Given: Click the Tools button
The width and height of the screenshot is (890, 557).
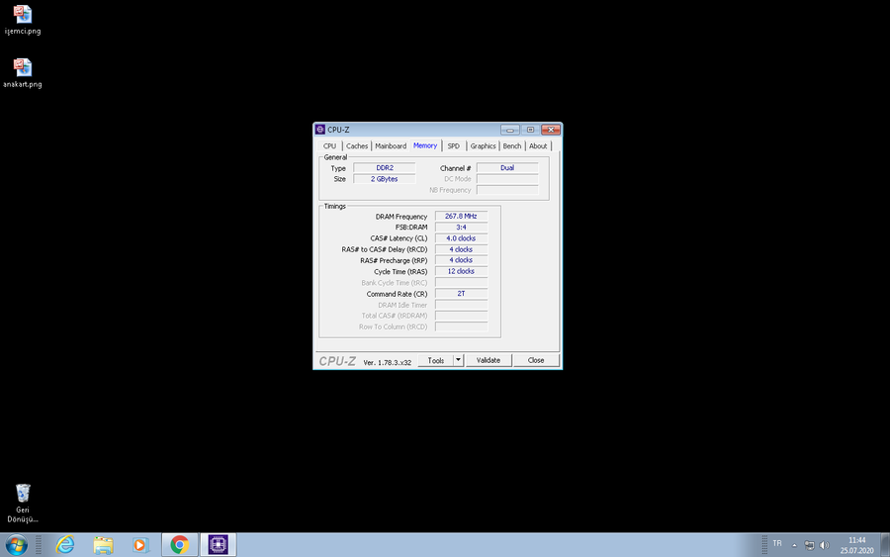Looking at the screenshot, I should click(436, 360).
